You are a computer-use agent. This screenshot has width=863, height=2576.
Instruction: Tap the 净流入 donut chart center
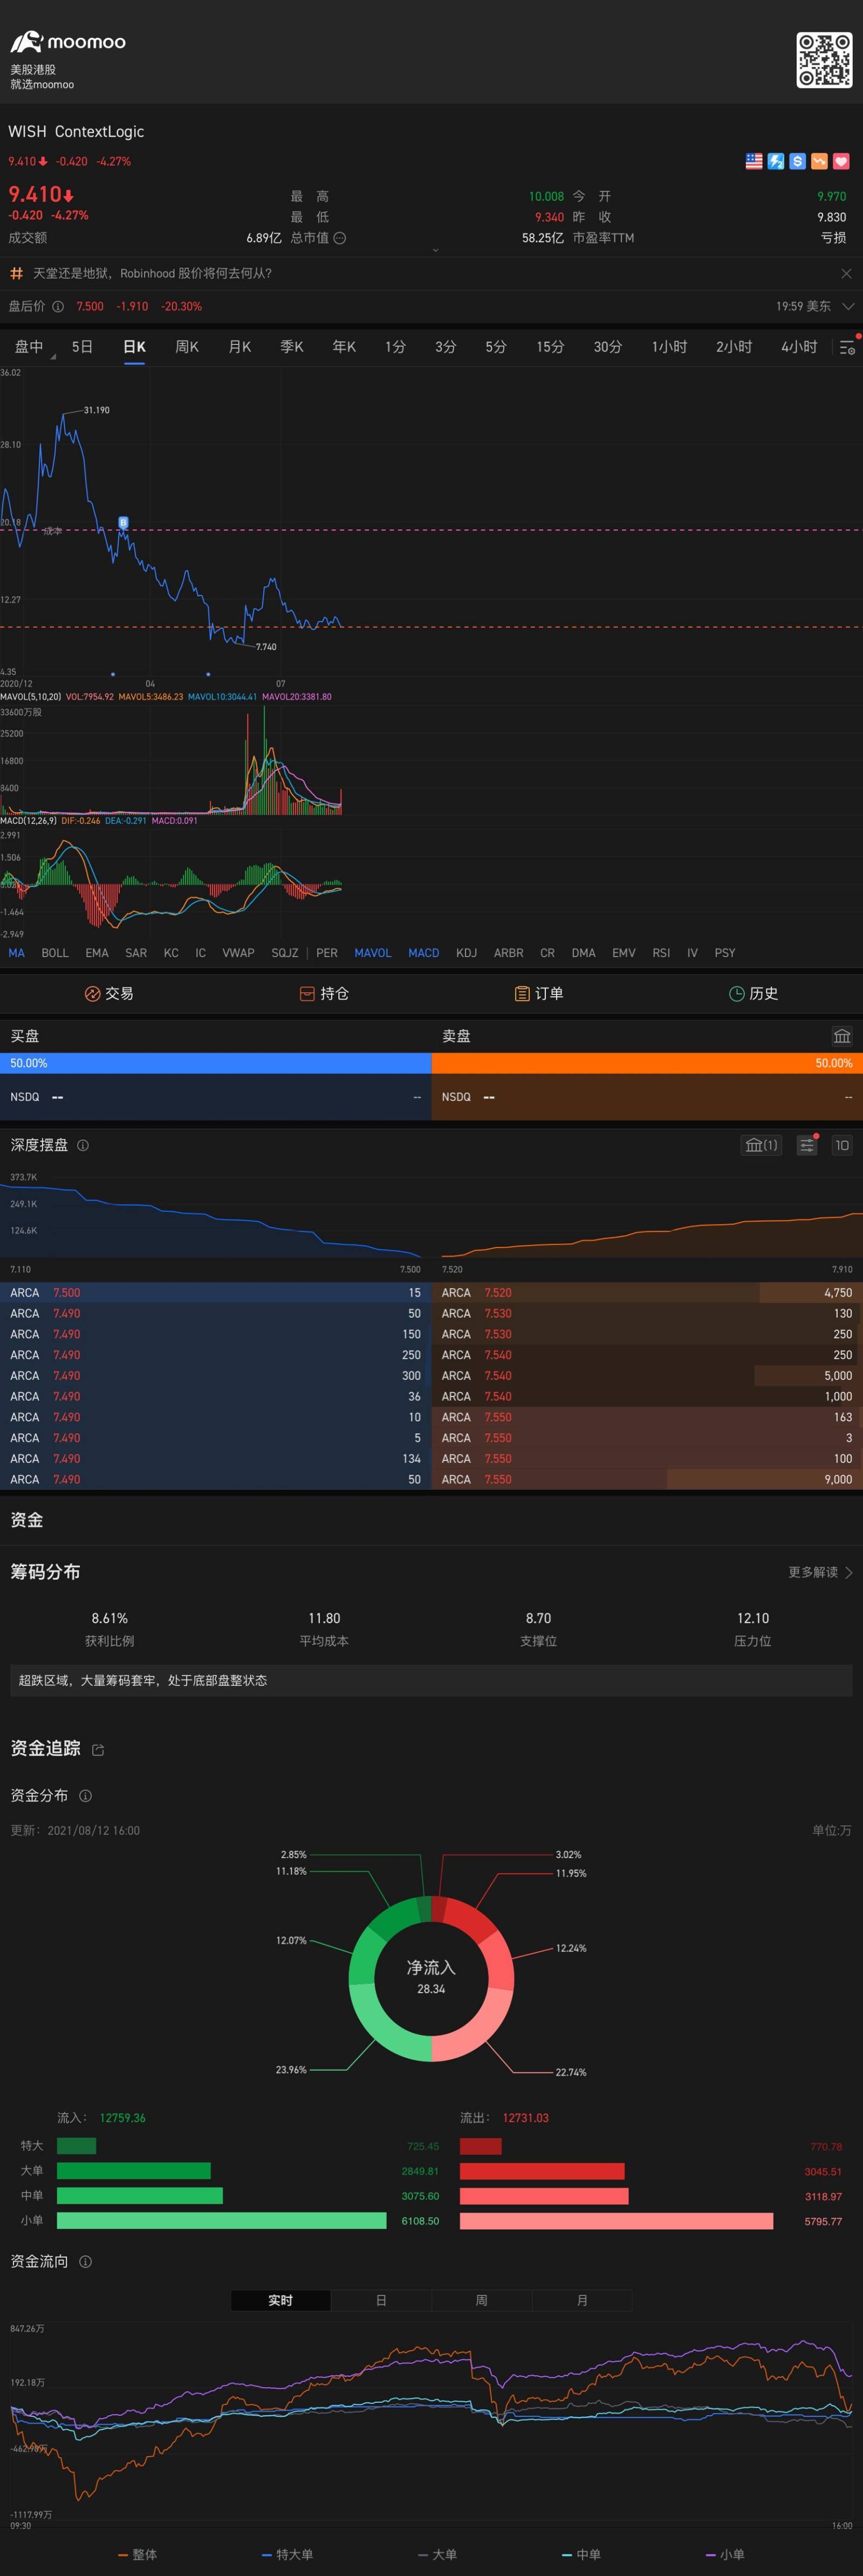pyautogui.click(x=432, y=1977)
